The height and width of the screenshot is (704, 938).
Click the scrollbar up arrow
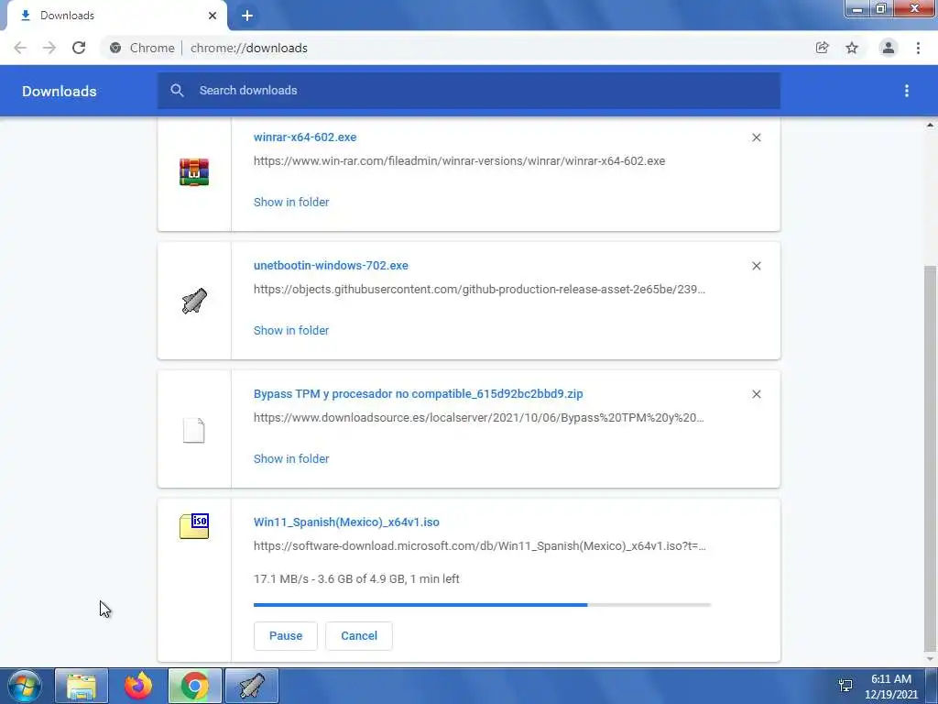(x=930, y=125)
